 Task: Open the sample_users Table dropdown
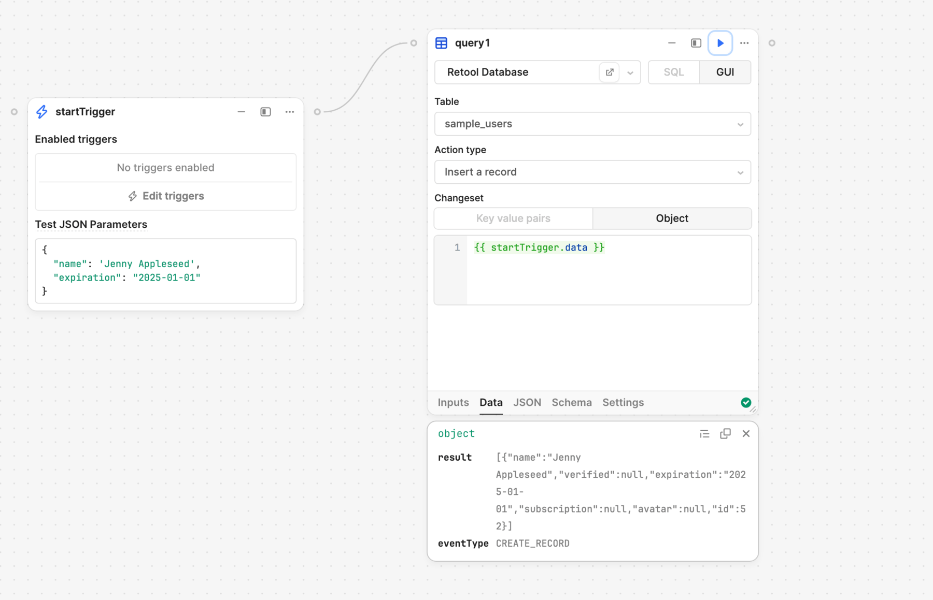click(592, 124)
